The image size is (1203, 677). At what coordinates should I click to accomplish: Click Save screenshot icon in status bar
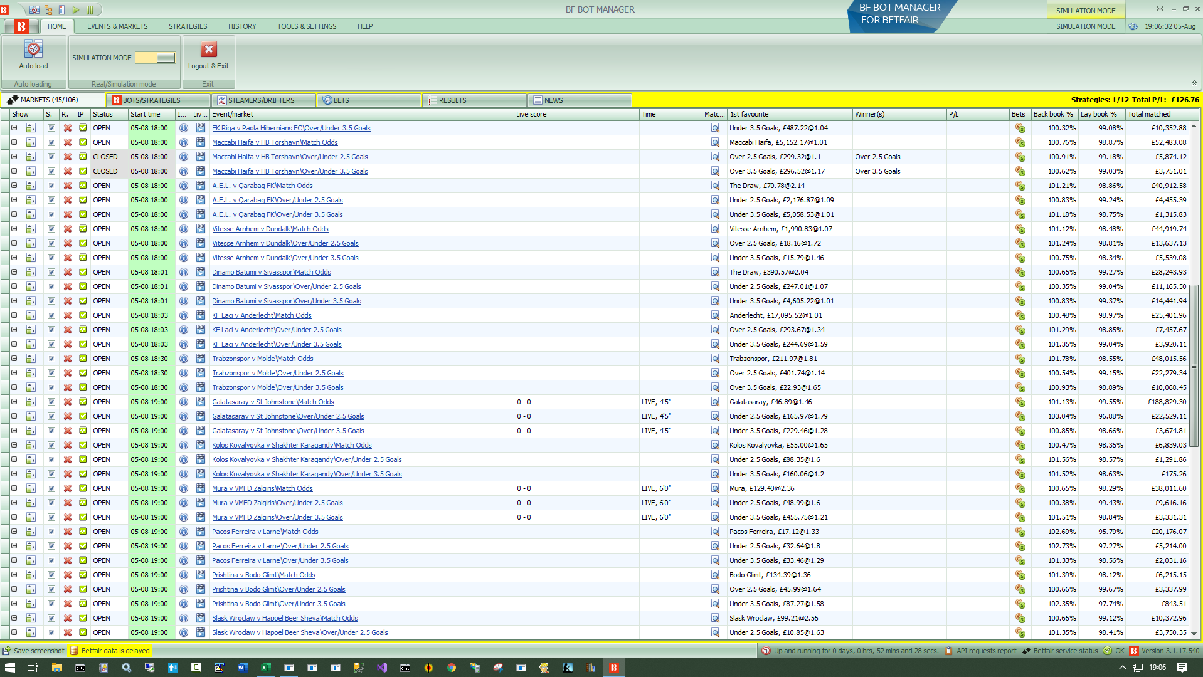coord(7,651)
